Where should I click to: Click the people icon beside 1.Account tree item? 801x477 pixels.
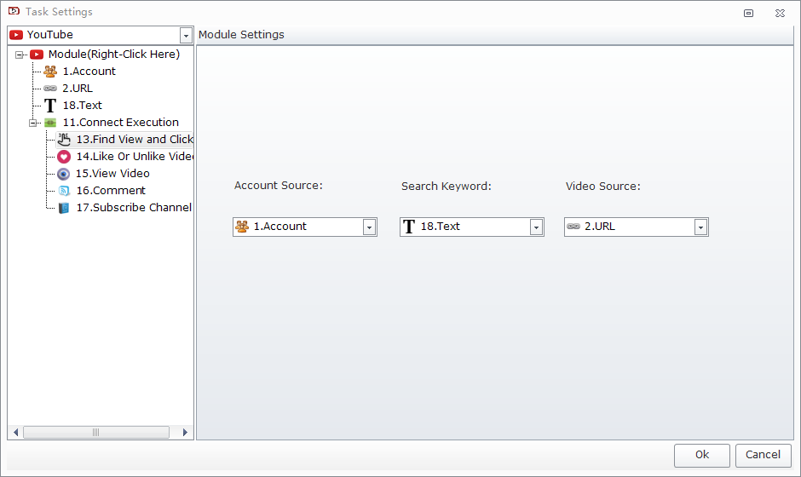point(50,71)
